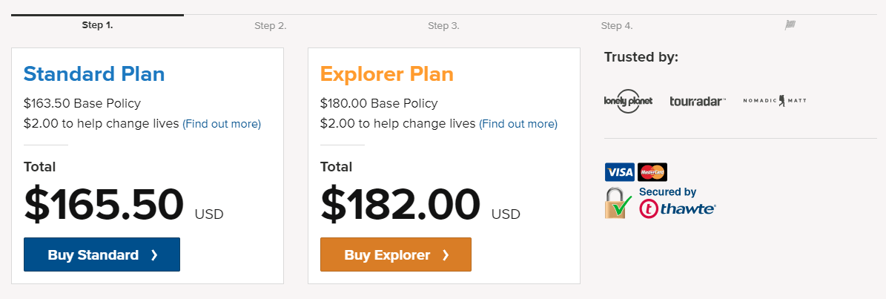This screenshot has width=886, height=299.
Task: Click the dark progress bar above Step 1
Action: point(97,15)
